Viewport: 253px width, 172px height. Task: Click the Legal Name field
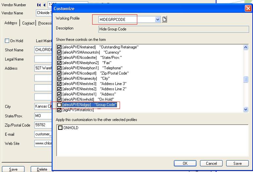[43, 59]
